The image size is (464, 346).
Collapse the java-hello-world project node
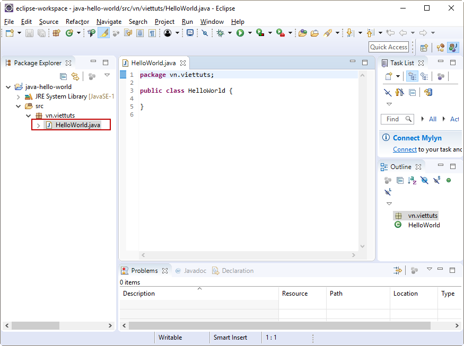coord(8,87)
